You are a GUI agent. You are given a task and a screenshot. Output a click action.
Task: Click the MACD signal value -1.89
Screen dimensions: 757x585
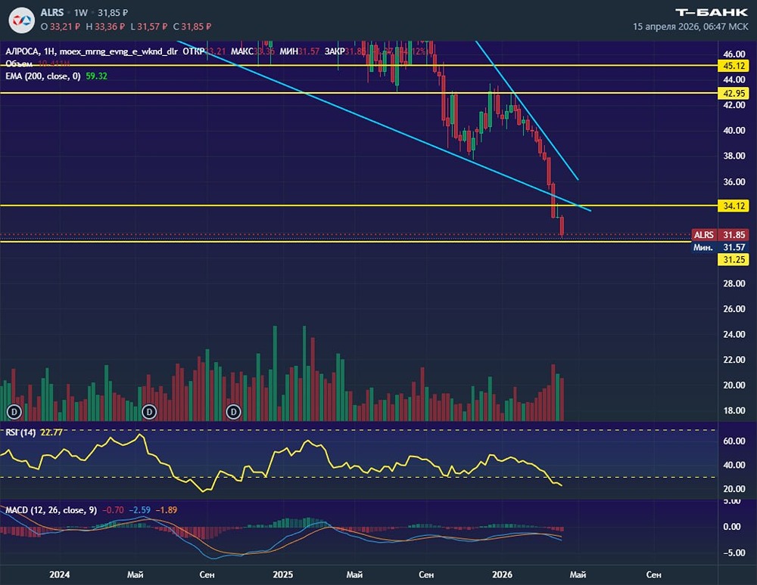166,510
